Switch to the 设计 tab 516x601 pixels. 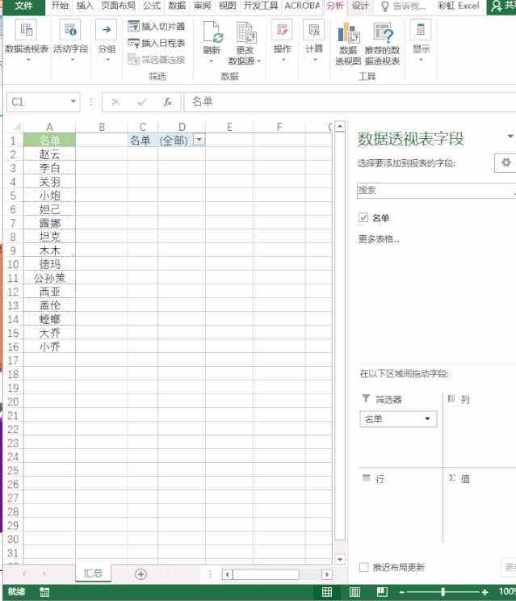coord(360,6)
